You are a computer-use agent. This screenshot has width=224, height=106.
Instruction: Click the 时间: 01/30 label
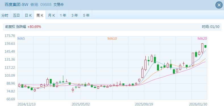tap(211, 27)
